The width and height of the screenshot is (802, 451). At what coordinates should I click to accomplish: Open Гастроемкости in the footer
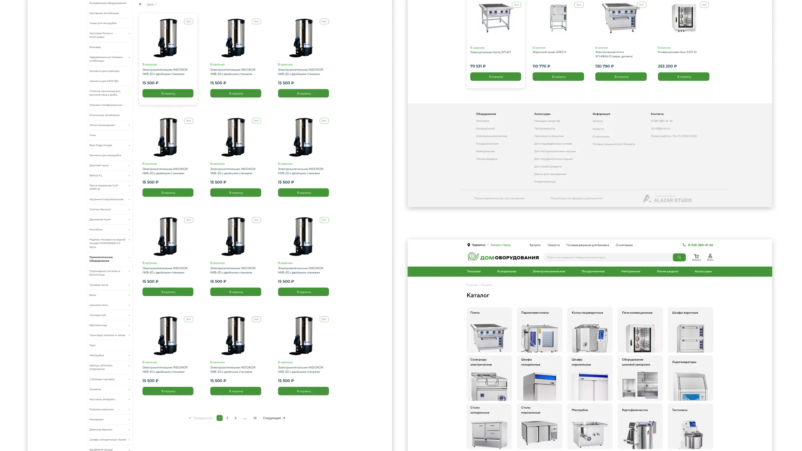coord(545,128)
